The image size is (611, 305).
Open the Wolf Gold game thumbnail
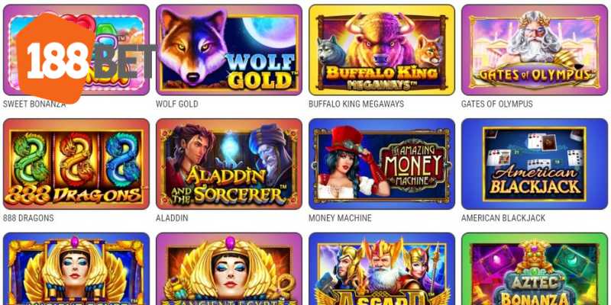pyautogui.click(x=228, y=50)
